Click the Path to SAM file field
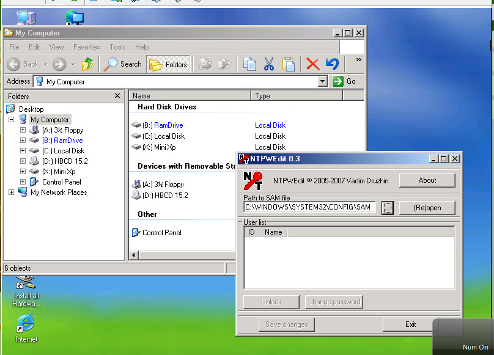494x355 pixels. point(309,207)
